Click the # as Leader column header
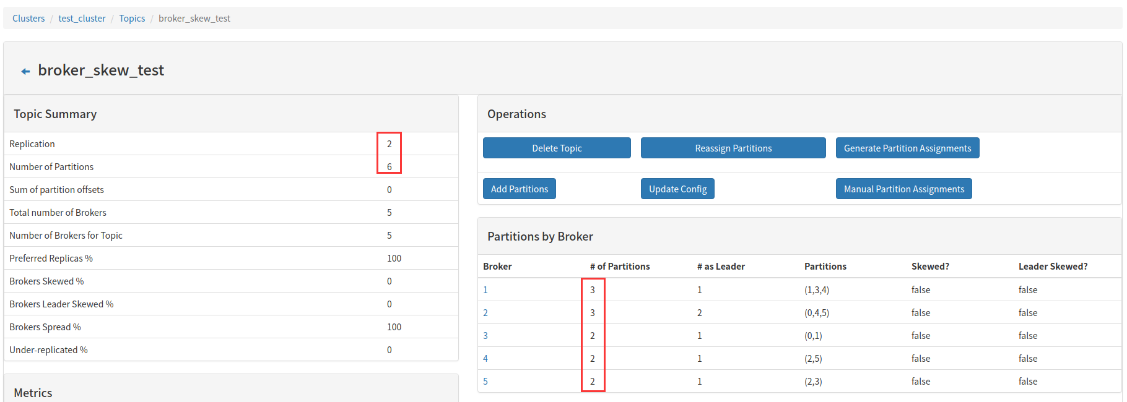 click(721, 266)
